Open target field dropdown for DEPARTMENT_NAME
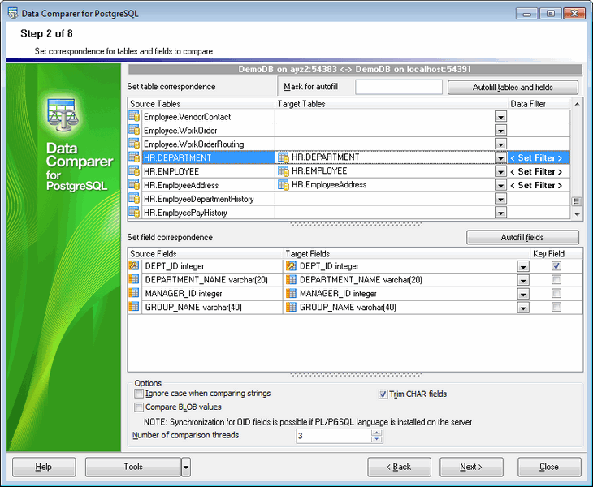593x487 pixels. [523, 280]
